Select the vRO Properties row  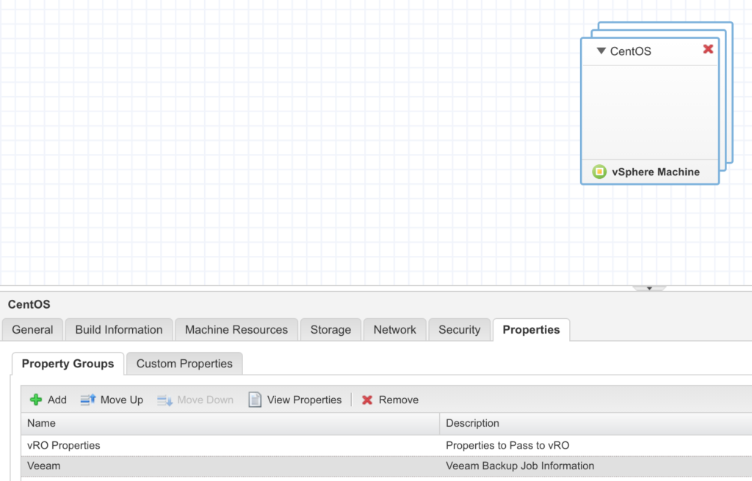click(x=220, y=445)
